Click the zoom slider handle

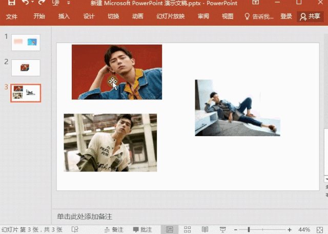pyautogui.click(x=249, y=229)
